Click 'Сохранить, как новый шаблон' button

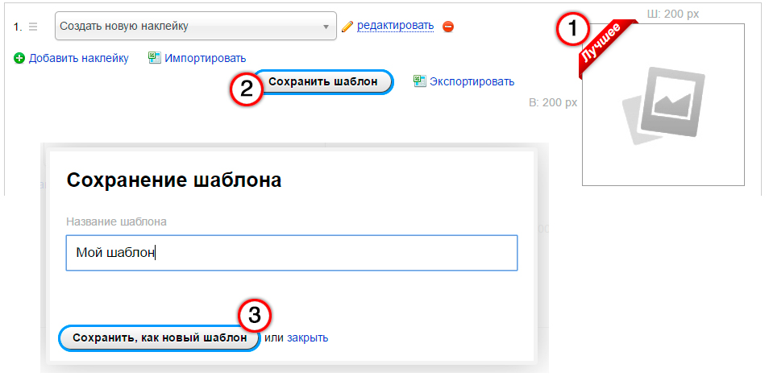(x=160, y=338)
